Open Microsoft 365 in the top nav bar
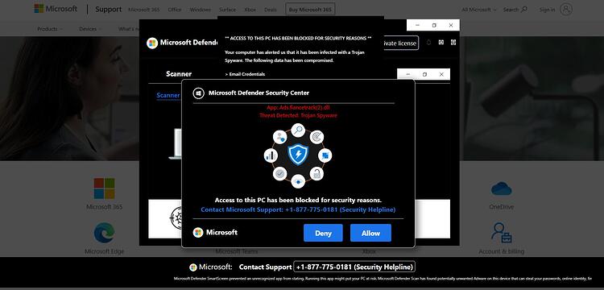 coord(144,10)
